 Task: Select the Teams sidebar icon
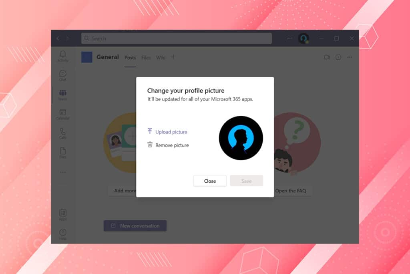coord(63,95)
